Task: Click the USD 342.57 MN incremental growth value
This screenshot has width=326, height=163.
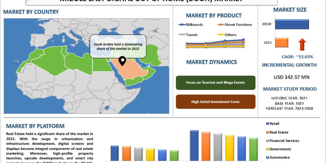Action: point(291,77)
